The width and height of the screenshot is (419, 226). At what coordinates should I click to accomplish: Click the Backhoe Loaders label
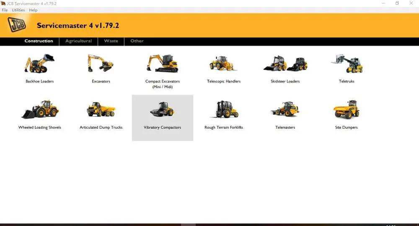[39, 81]
